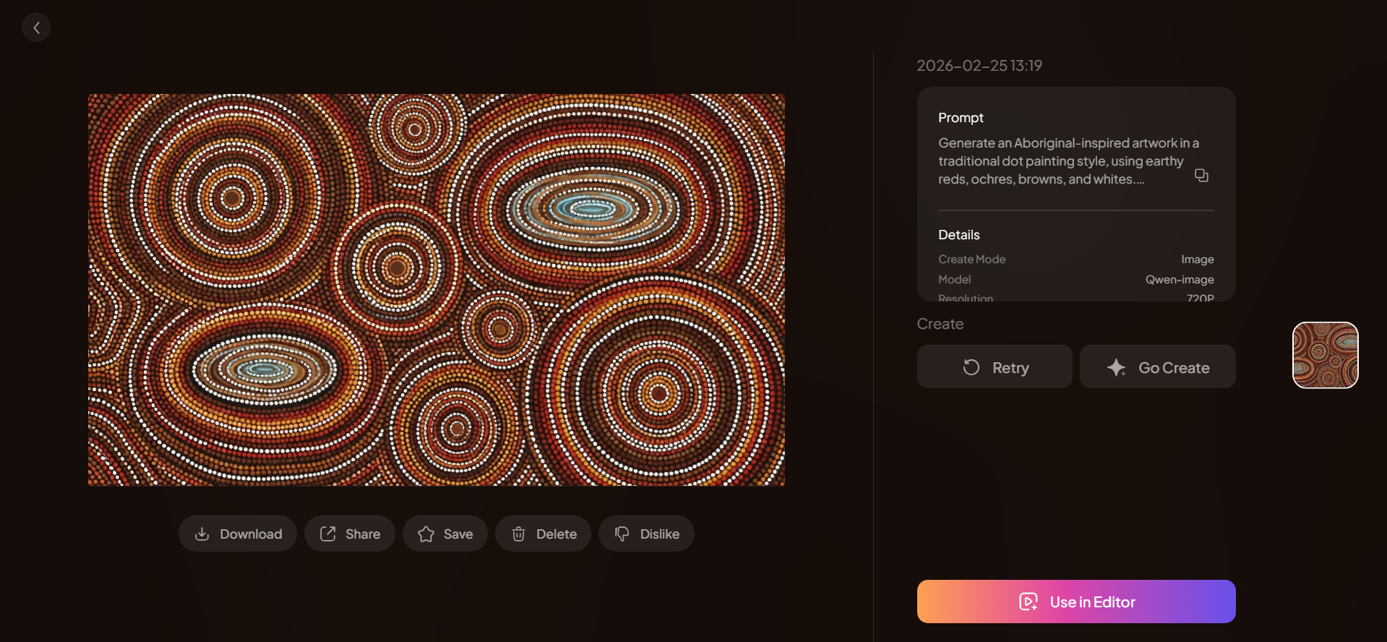Click the Details heading
This screenshot has height=642, width=1387.
pos(959,235)
